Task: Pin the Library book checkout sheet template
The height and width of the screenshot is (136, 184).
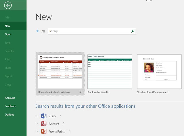Action: pos(80,92)
